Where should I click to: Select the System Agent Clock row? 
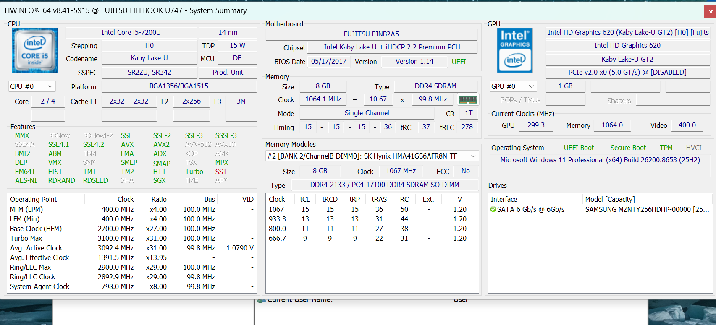click(132, 286)
